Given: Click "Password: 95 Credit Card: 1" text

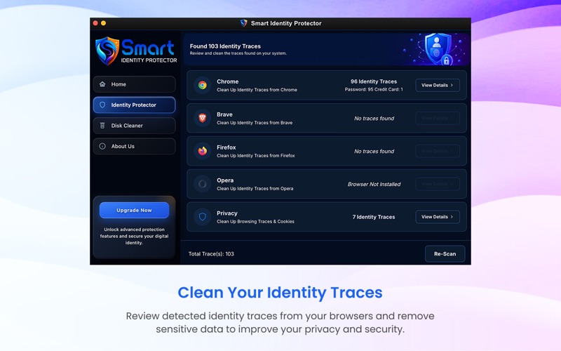Looking at the screenshot, I should (374, 90).
